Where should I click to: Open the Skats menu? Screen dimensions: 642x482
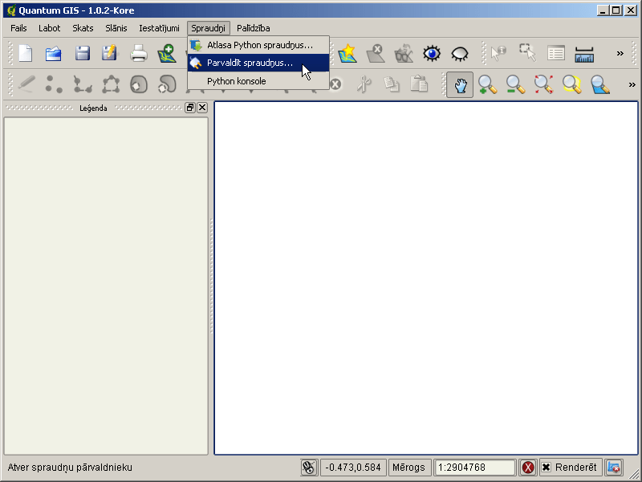[83, 28]
